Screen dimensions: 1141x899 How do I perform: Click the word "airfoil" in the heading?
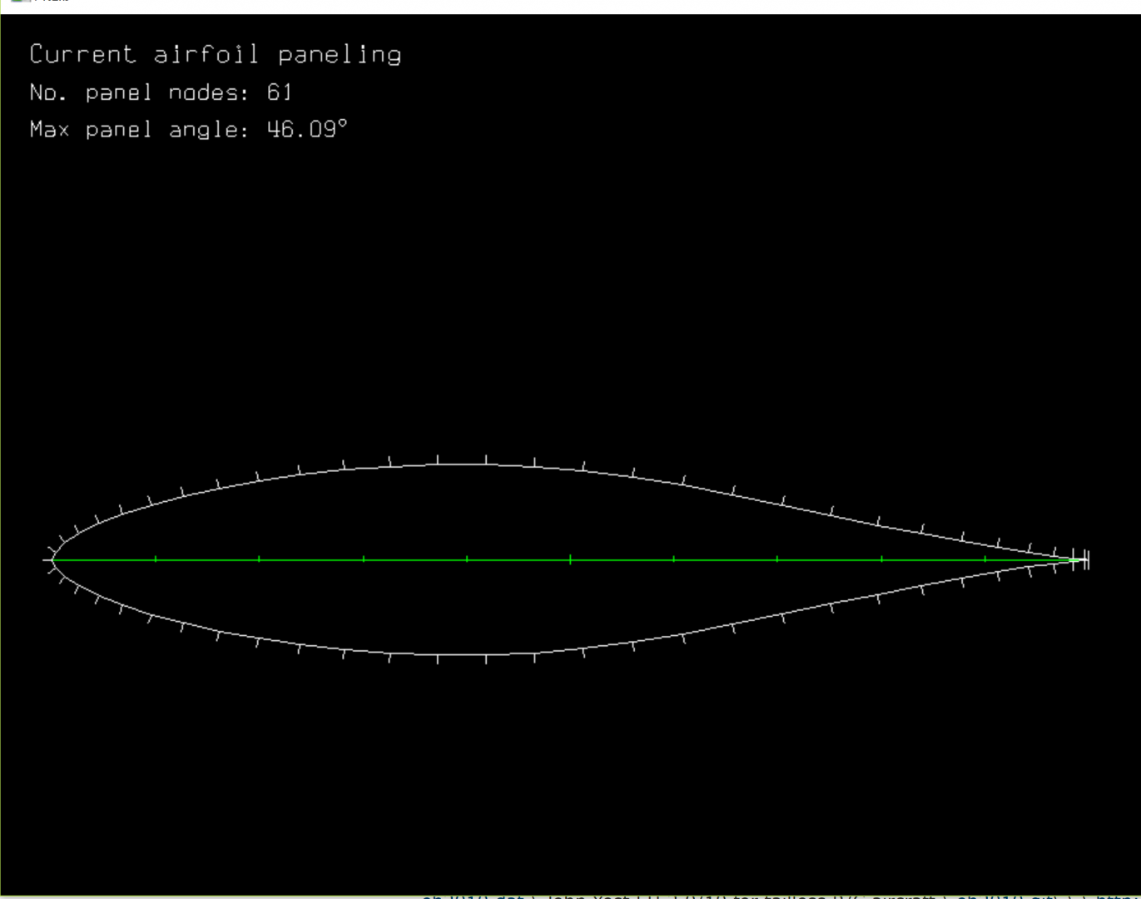tap(206, 55)
